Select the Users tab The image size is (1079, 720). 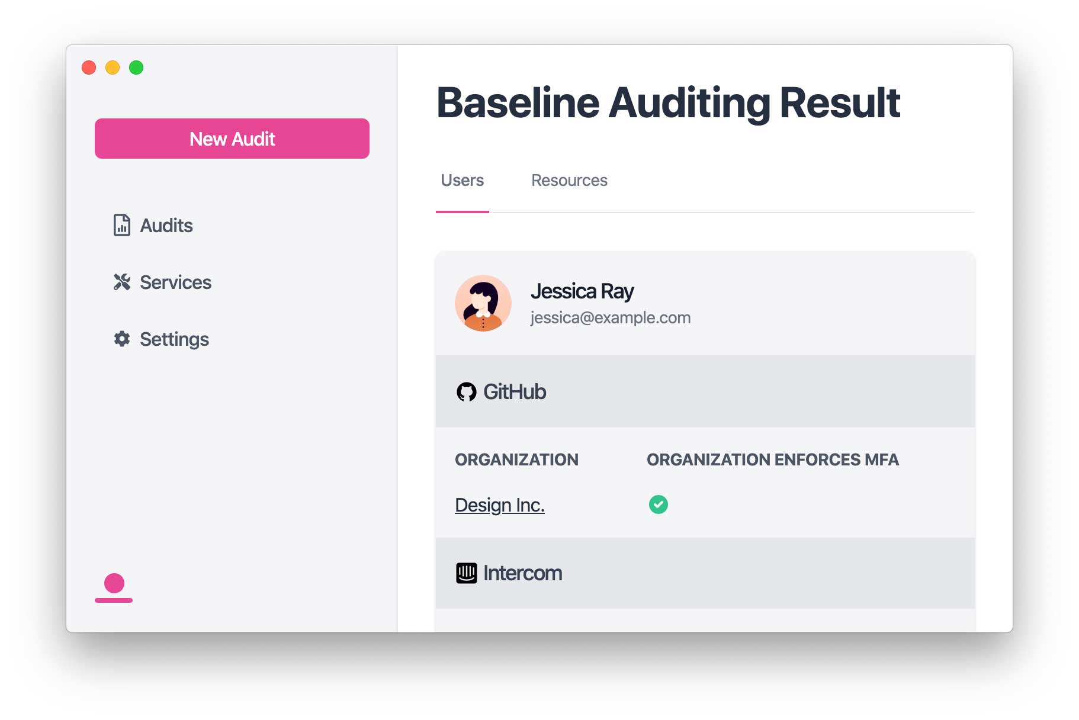click(463, 181)
